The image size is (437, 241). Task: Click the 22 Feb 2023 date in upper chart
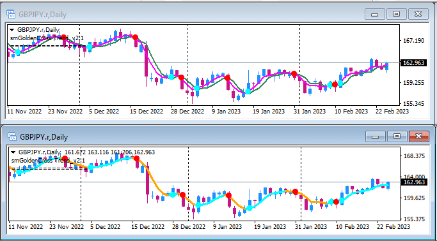pos(392,112)
